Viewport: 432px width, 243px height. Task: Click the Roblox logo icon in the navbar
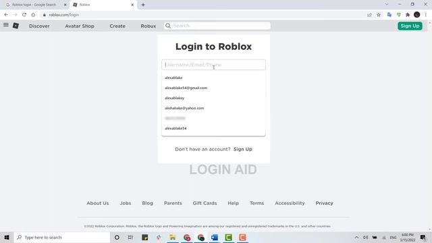[16, 26]
